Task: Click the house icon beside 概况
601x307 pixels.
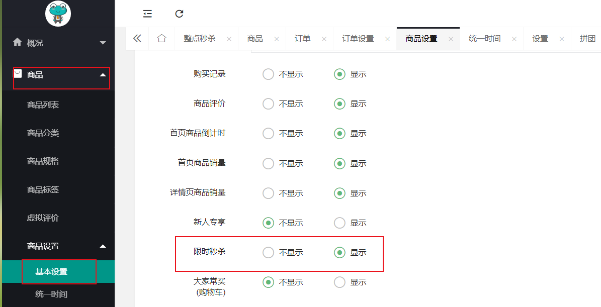Action: (17, 42)
